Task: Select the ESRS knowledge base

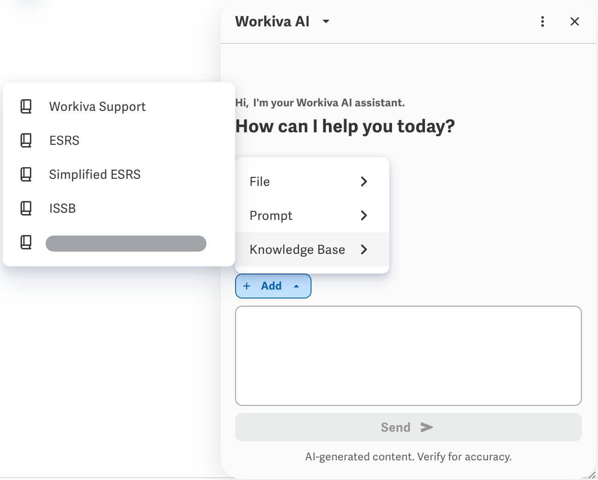Action: pyautogui.click(x=119, y=140)
